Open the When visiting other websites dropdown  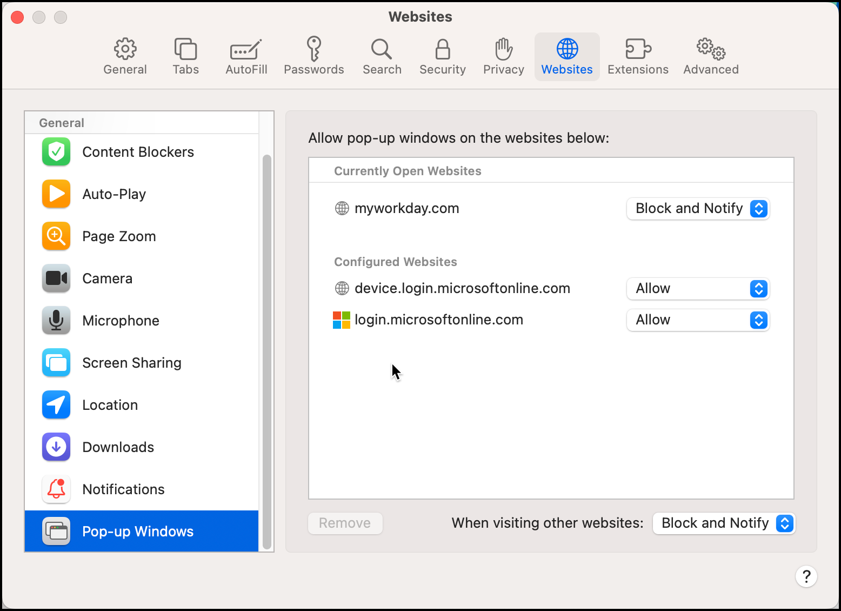tap(724, 523)
